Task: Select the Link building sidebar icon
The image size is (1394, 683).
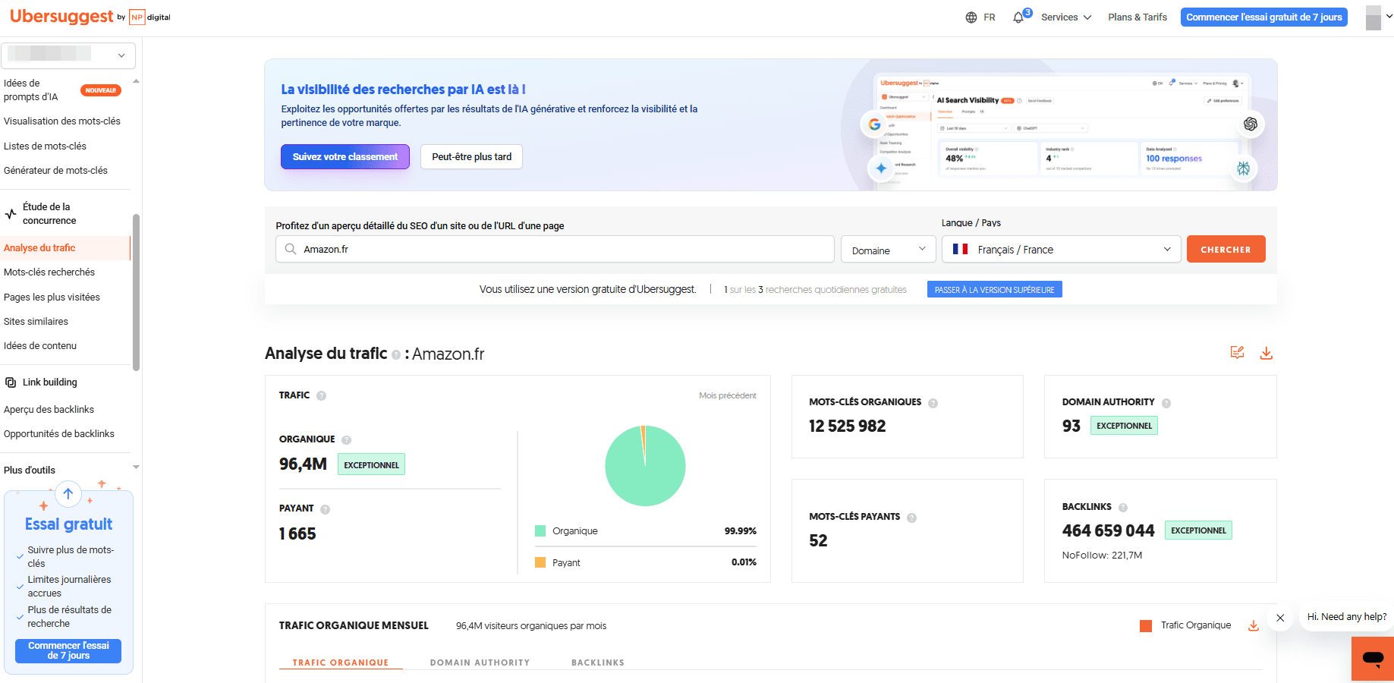Action: click(x=10, y=382)
